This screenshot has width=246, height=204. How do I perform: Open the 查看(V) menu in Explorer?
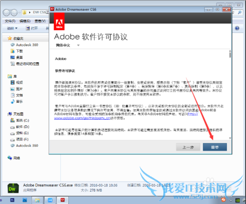[x=40, y=21]
